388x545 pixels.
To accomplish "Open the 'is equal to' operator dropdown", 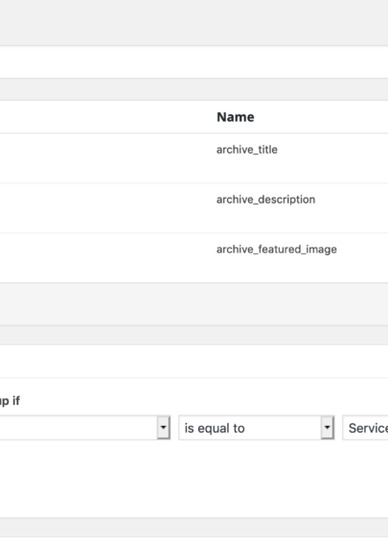I will (x=257, y=428).
